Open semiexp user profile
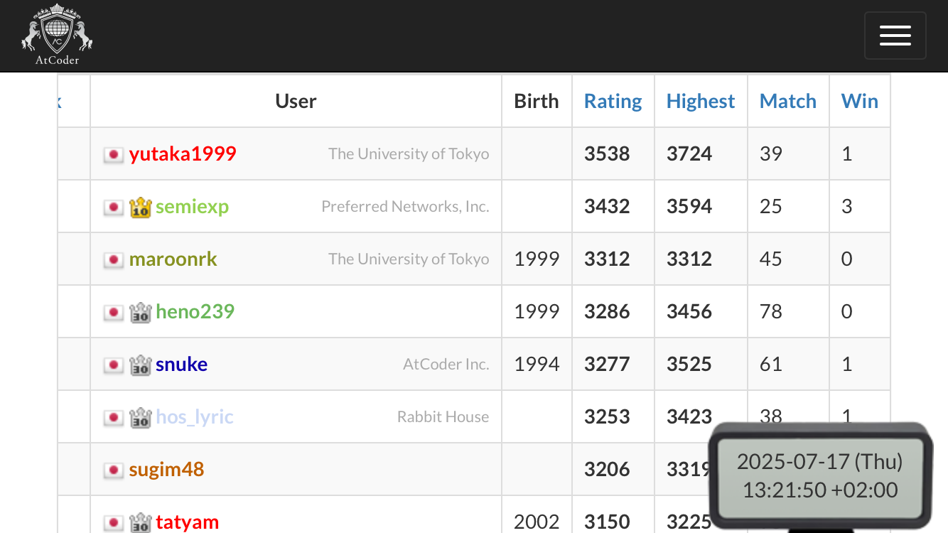The image size is (948, 533). pos(192,206)
